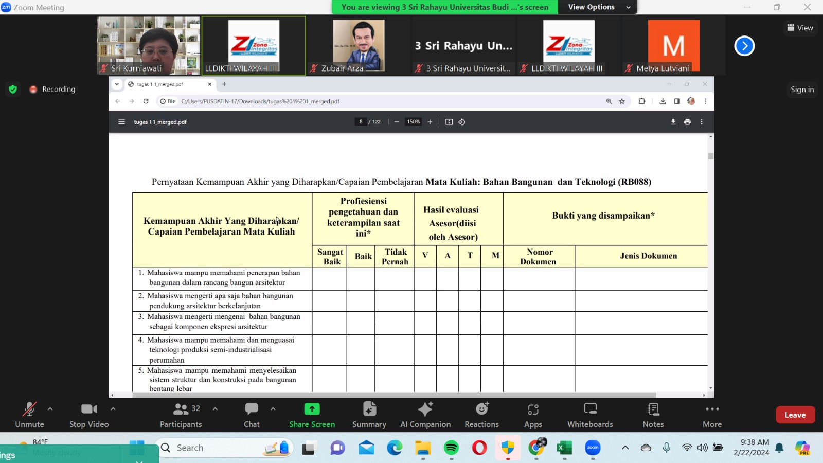Close the tugas 1 1_merged.pdf tab
Viewport: 823px width, 463px height.
210,84
